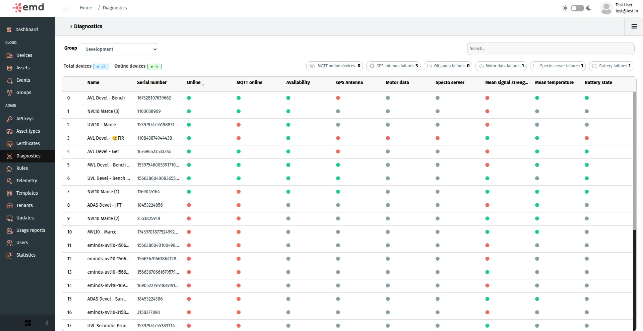
Task: Click the Users sidebar icon
Action: (9, 243)
